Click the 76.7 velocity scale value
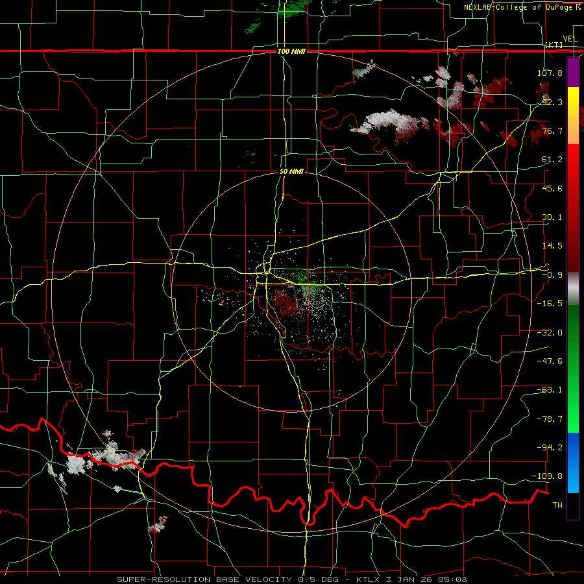The height and width of the screenshot is (584, 584). (x=552, y=130)
